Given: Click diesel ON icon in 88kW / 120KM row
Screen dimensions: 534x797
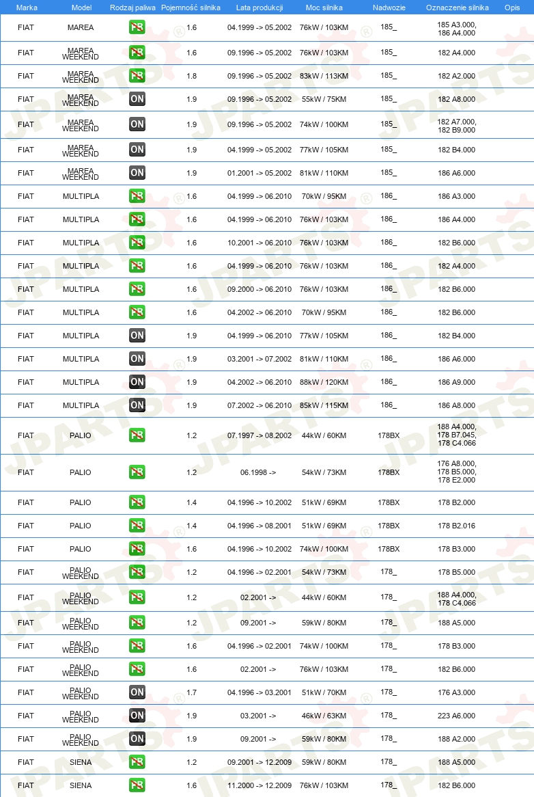Looking at the screenshot, I should point(137,382).
